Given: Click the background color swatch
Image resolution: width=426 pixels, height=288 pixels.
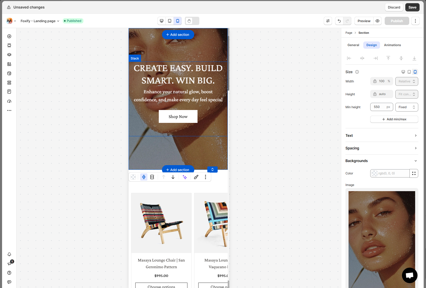Looking at the screenshot, I should [x=375, y=173].
